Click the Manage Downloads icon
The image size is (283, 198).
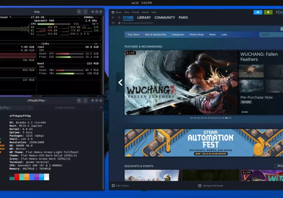tap(200, 185)
